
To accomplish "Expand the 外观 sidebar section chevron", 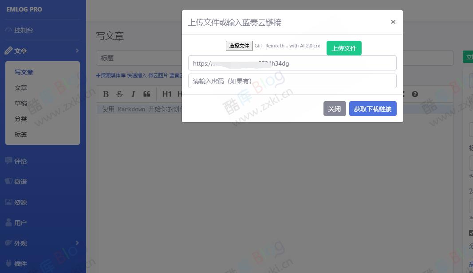I will tap(77, 243).
